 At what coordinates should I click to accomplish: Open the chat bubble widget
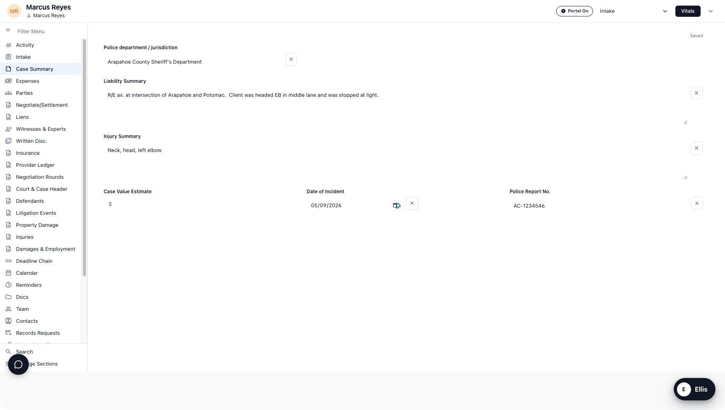pos(18,364)
